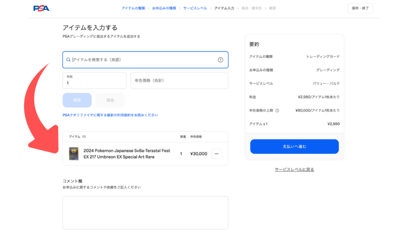Open the PSAクオリファイヤ terms link

pyautogui.click(x=110, y=115)
